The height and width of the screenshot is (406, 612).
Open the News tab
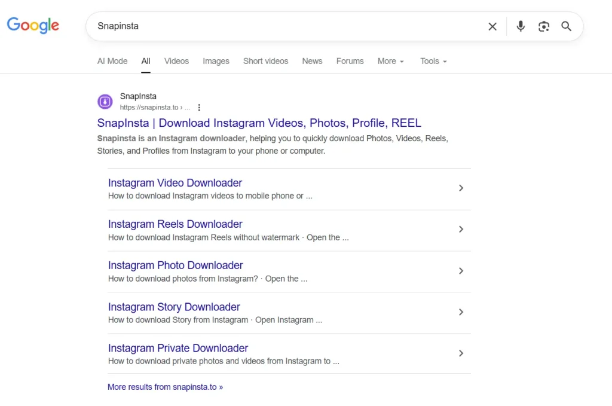312,62
